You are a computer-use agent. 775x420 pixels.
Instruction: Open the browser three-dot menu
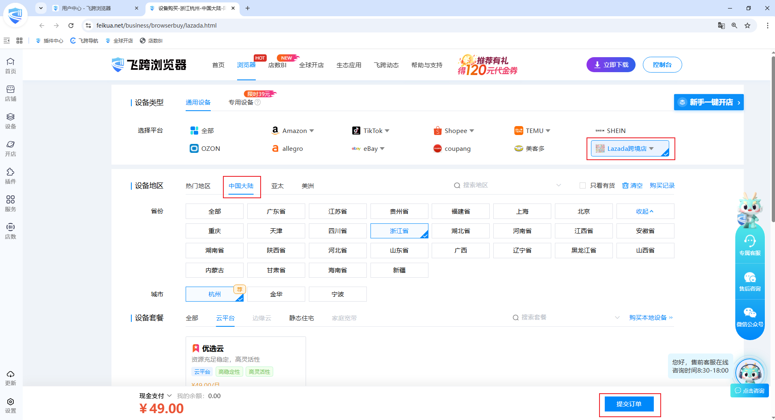pyautogui.click(x=768, y=26)
